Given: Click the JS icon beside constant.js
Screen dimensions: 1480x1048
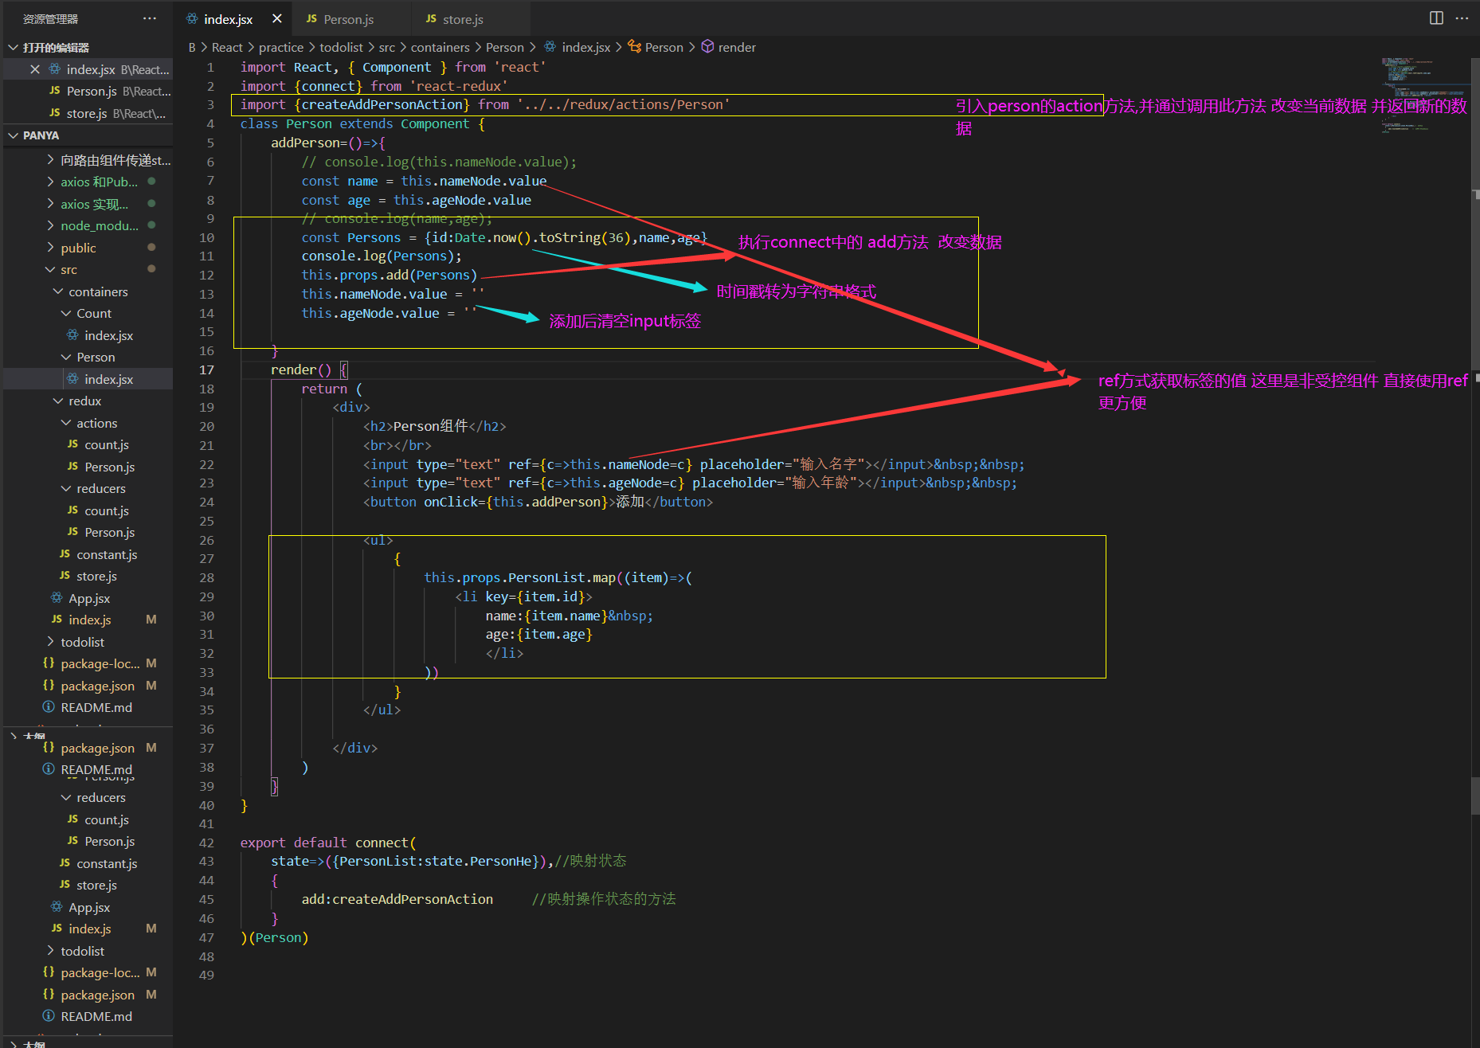Looking at the screenshot, I should tap(65, 554).
